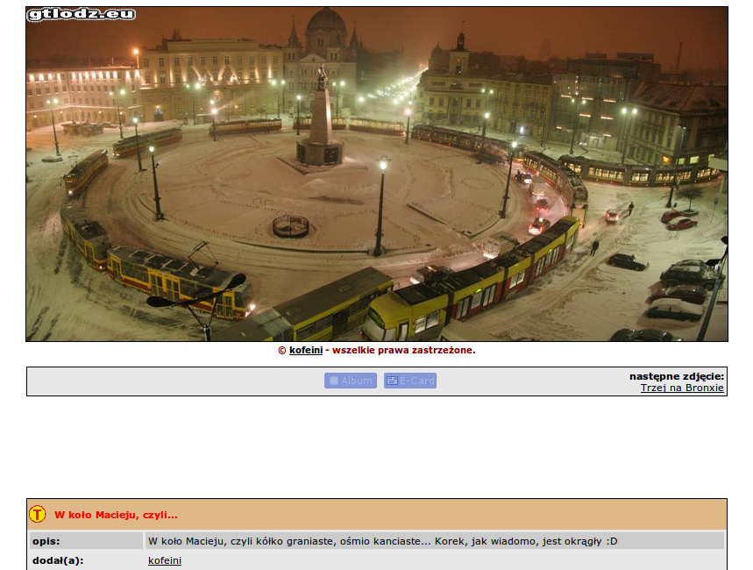Click the yellow tram T icon

coord(37,514)
